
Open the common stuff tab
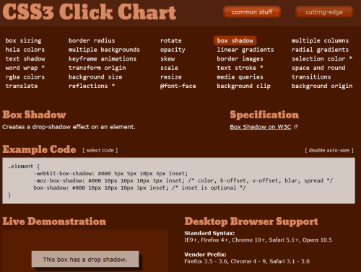pos(252,12)
